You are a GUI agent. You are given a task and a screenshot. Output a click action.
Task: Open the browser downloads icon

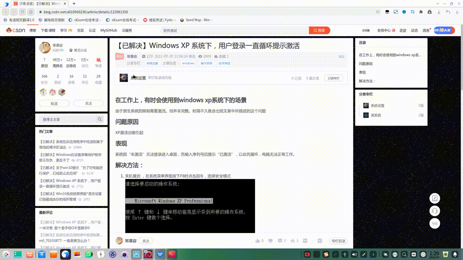pyautogui.click(x=439, y=12)
